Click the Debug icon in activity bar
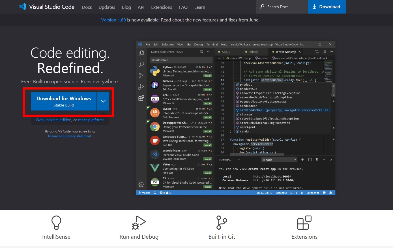The image size is (393, 248). [141, 87]
